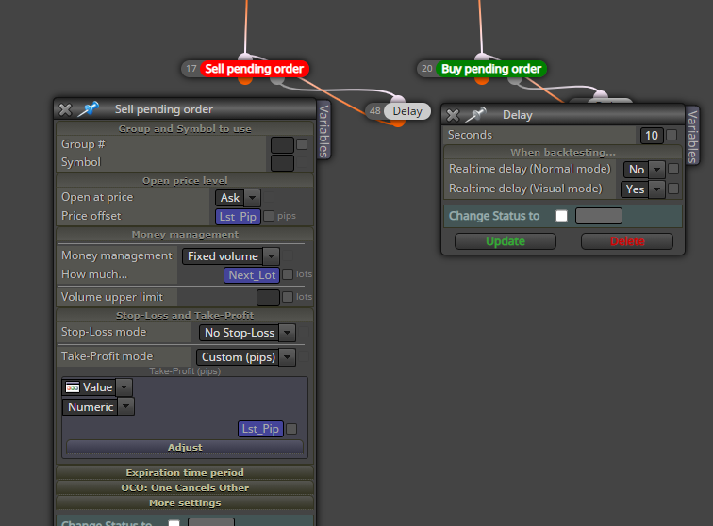713x526 pixels.
Task: Collapse Stop-Loss and Take-Profit section
Action: (185, 316)
